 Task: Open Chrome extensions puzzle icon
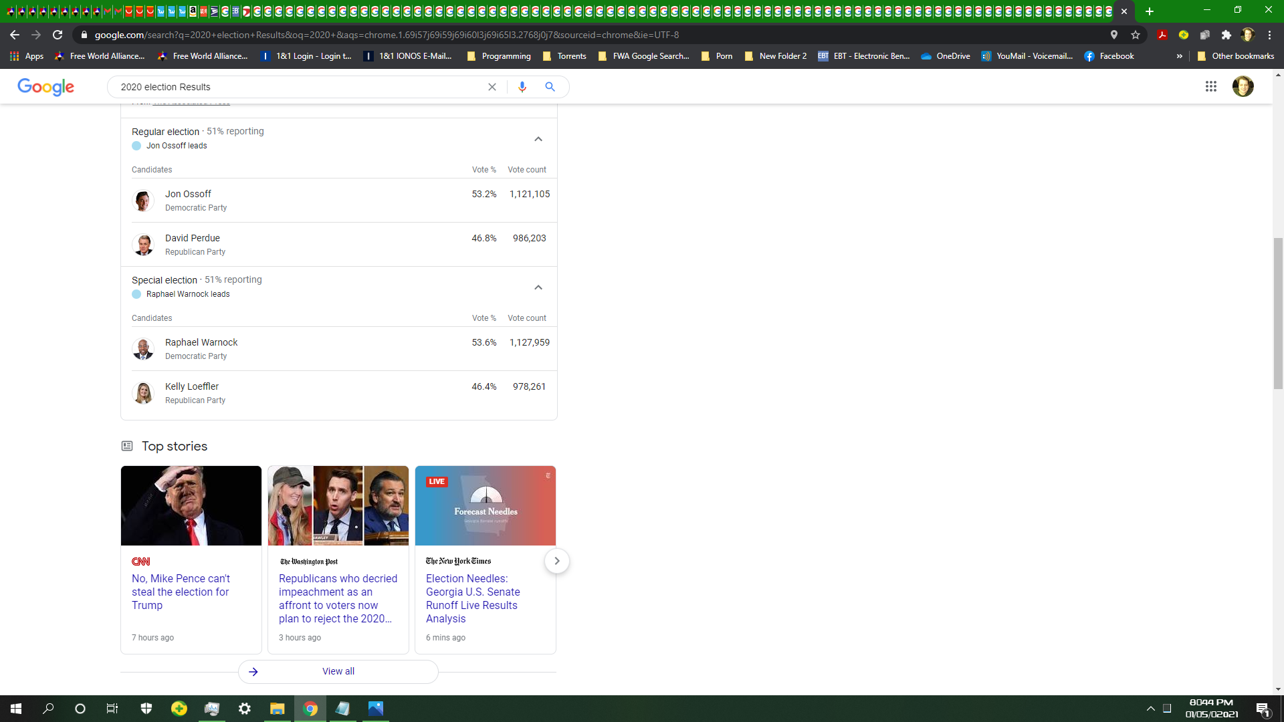1226,35
